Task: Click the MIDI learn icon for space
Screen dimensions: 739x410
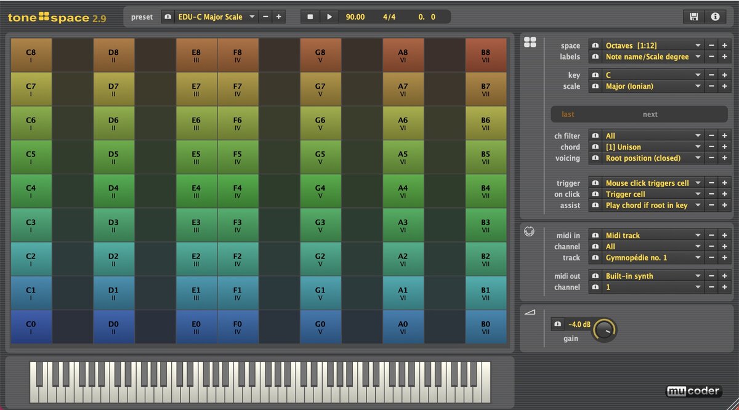Action: pos(596,46)
